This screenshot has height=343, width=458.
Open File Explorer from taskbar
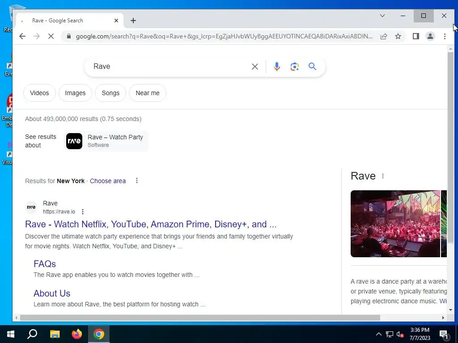(x=55, y=334)
